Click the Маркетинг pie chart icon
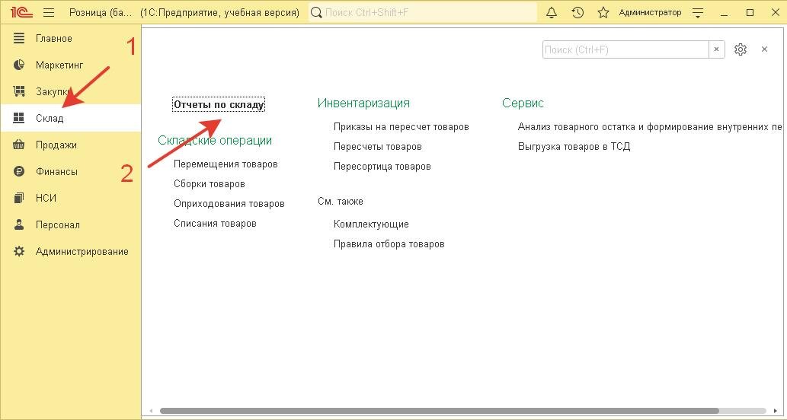Viewport: 787px width, 420px height. (x=18, y=65)
